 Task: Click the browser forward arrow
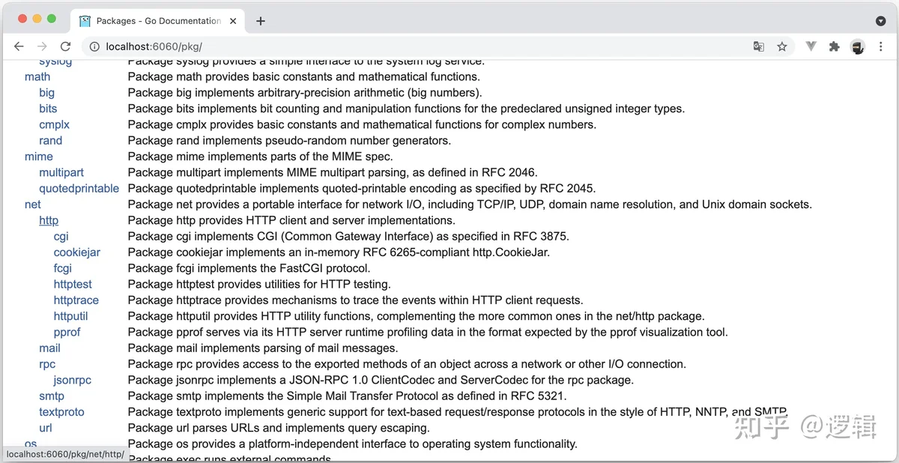pyautogui.click(x=42, y=46)
